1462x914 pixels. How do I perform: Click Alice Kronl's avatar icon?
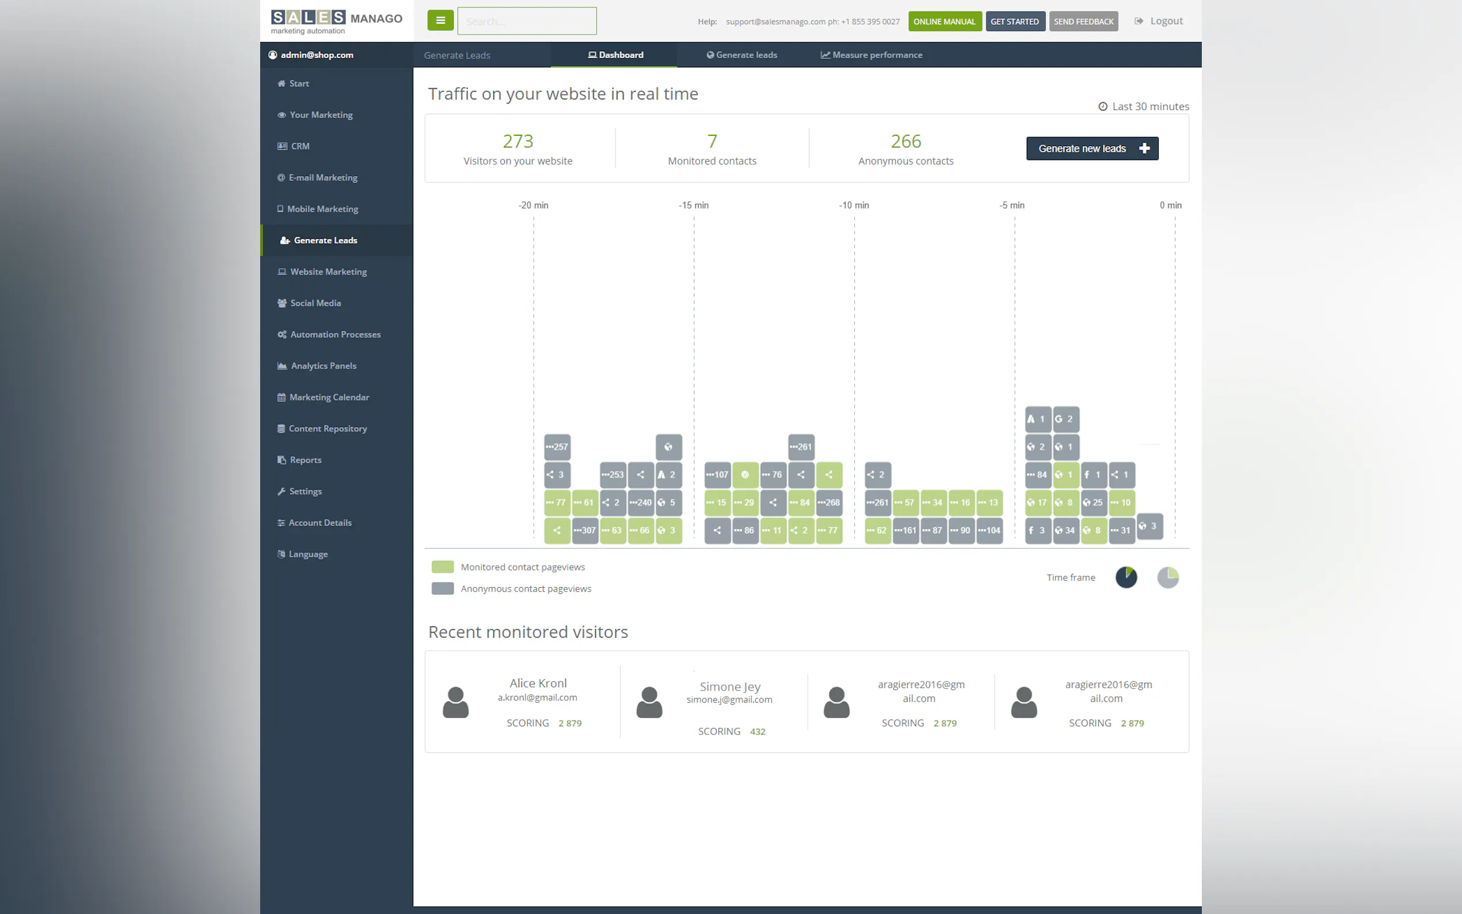coord(456,702)
